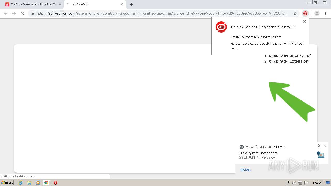Viewport: 331px width, 186px height.
Task: Click the AdFreeVision logo in popup
Action: tap(221, 27)
